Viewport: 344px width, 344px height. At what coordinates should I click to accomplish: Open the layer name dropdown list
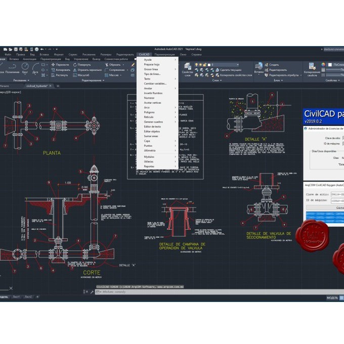click(238, 65)
